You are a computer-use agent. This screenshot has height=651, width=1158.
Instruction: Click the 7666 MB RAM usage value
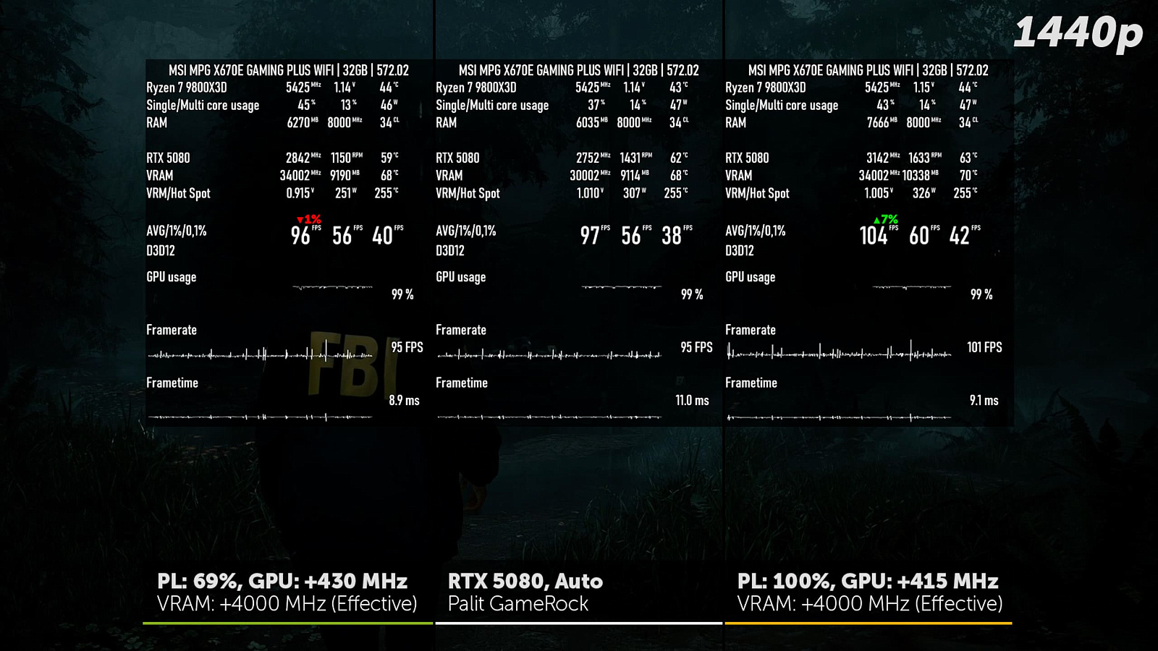point(882,123)
